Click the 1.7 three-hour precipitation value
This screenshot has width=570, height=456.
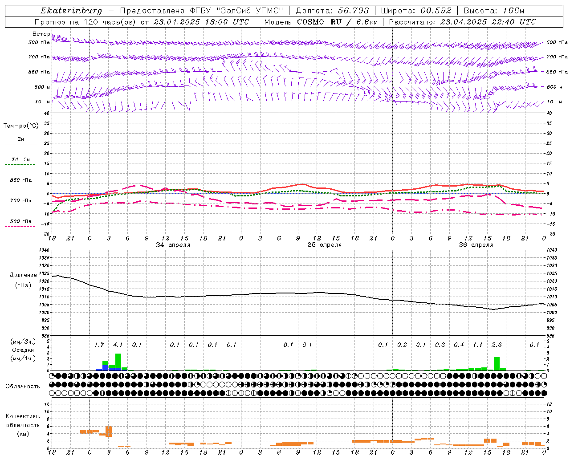point(99,345)
